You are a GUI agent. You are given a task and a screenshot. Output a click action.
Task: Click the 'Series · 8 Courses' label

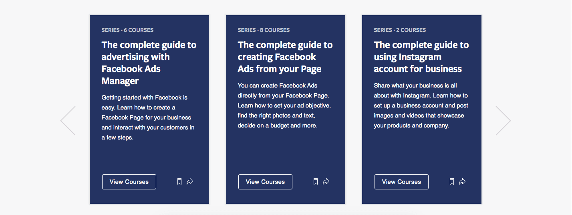click(x=264, y=30)
